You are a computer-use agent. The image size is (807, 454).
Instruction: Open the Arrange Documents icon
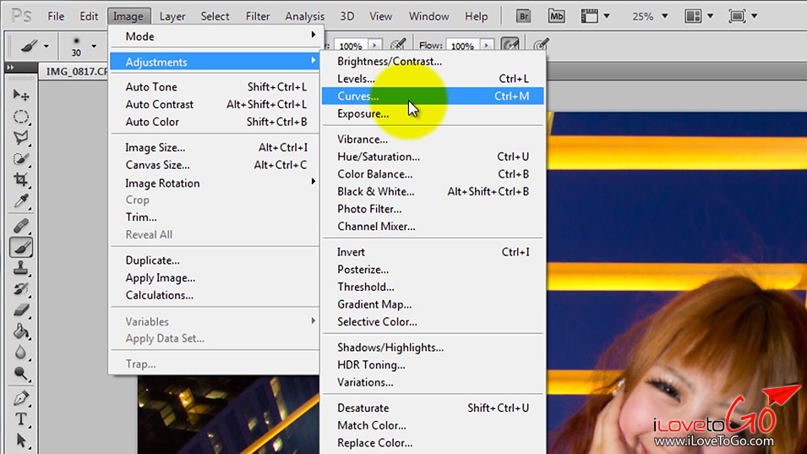[x=693, y=16]
